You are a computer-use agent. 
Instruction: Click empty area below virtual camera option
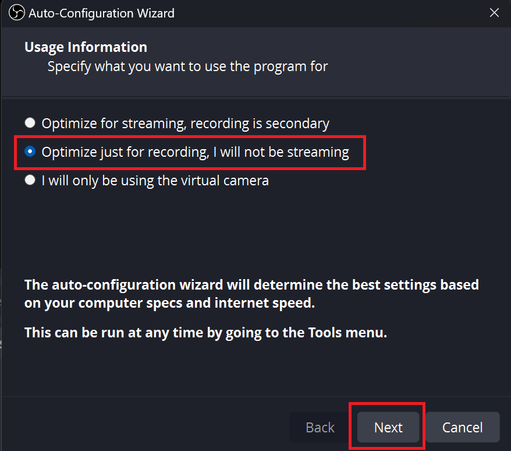[x=256, y=233]
